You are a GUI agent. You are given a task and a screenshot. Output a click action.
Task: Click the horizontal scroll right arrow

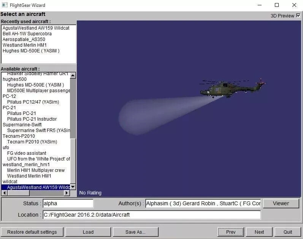click(67, 193)
